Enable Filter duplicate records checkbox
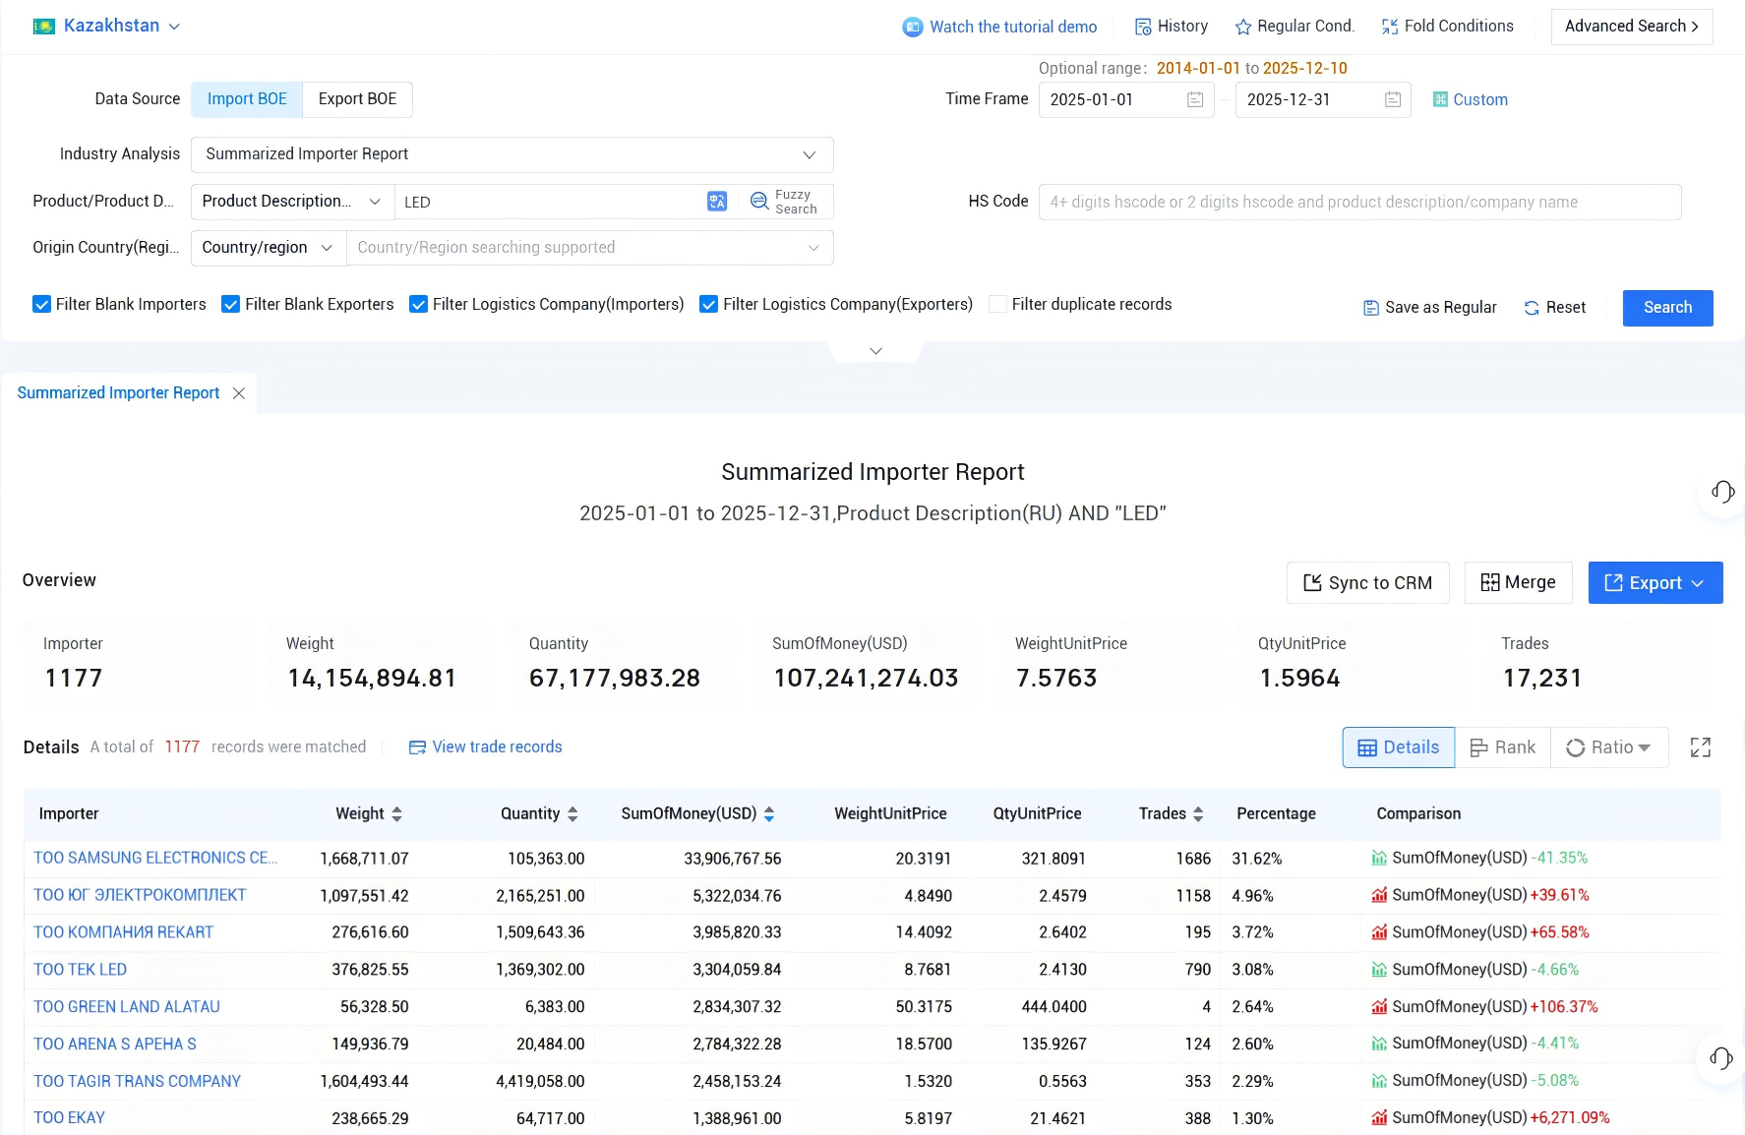This screenshot has height=1135, width=1745. (997, 305)
